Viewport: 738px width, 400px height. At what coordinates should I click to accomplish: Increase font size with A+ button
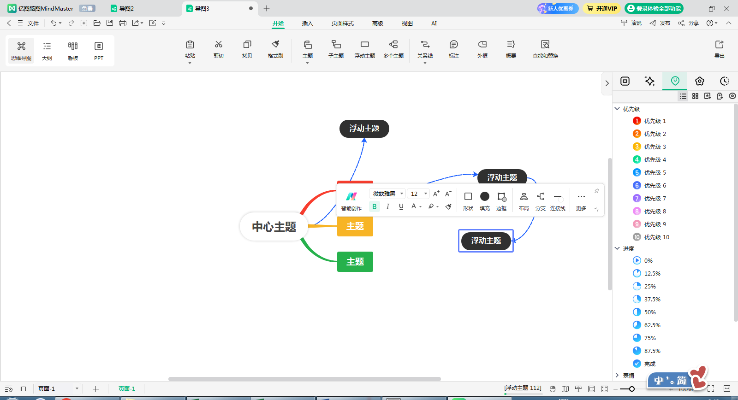point(436,194)
